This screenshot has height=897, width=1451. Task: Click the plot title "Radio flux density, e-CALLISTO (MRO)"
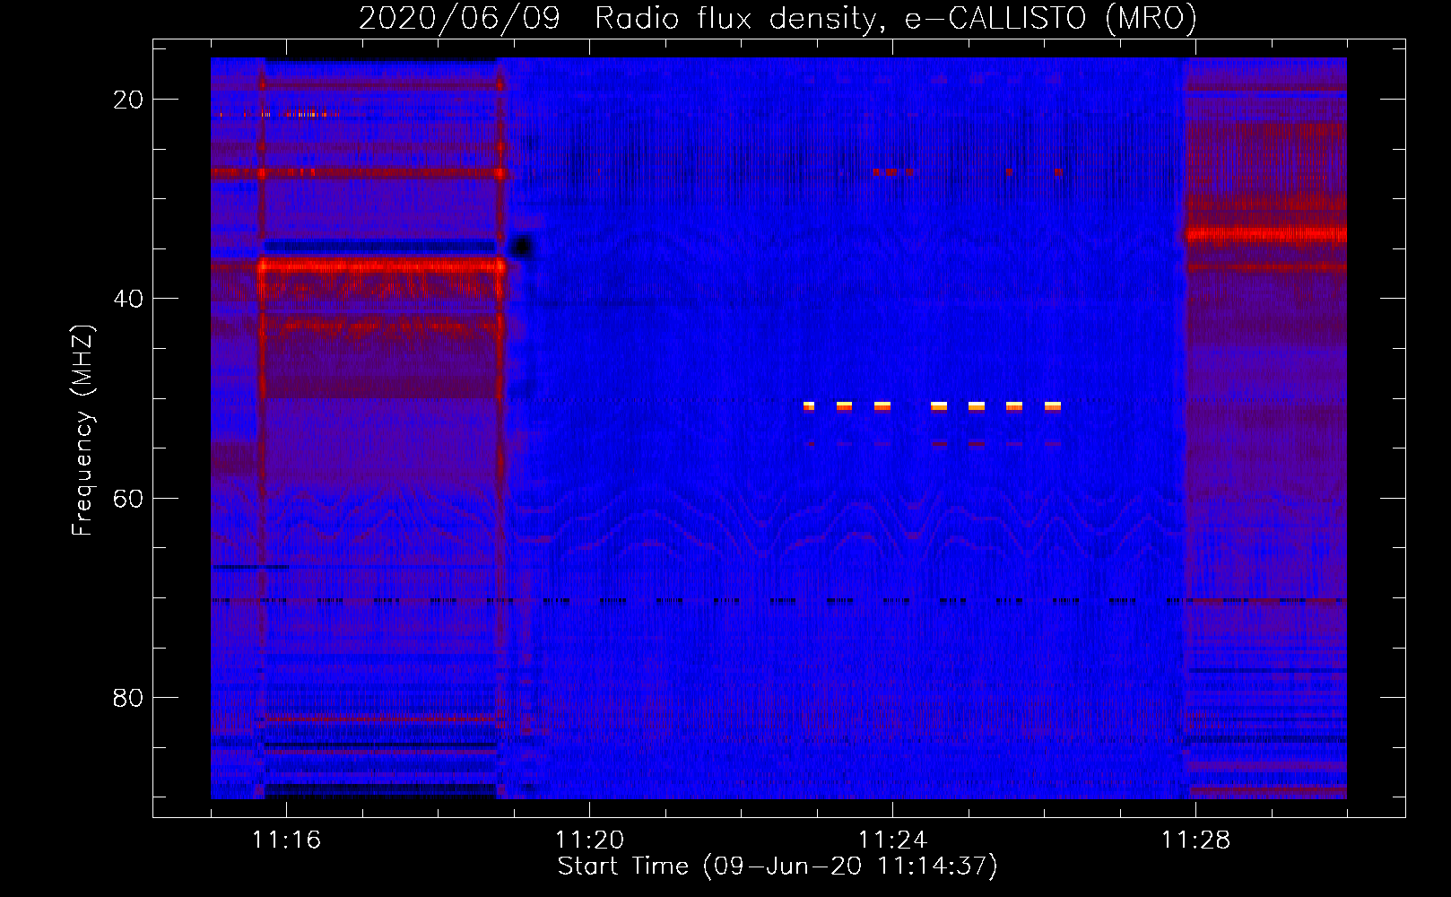coord(895,18)
